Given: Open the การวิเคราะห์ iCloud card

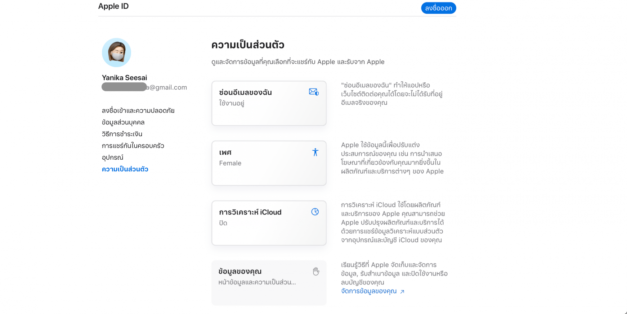Looking at the screenshot, I should [x=269, y=223].
